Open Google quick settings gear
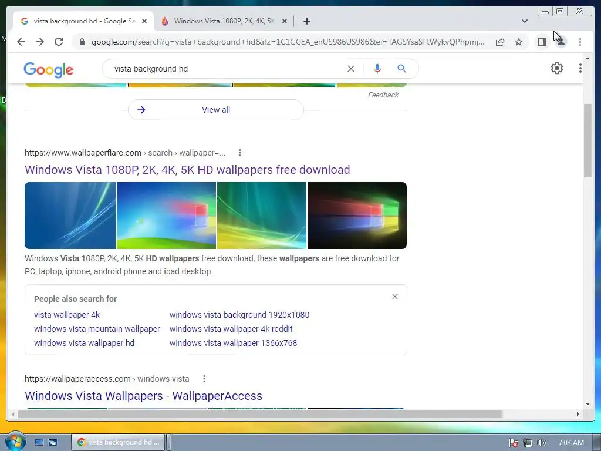 click(556, 68)
